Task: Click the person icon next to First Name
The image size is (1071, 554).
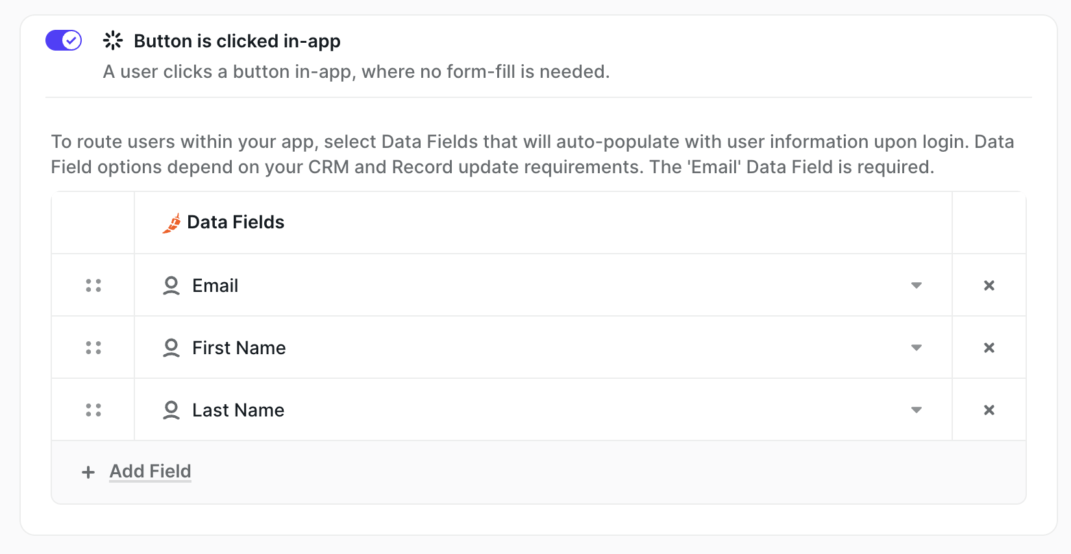Action: [x=171, y=348]
